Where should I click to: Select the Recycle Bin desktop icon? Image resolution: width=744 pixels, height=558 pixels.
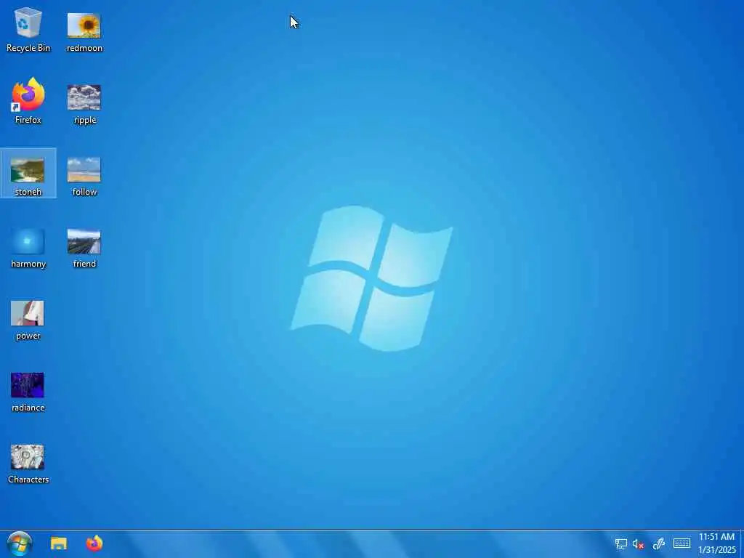point(28,29)
